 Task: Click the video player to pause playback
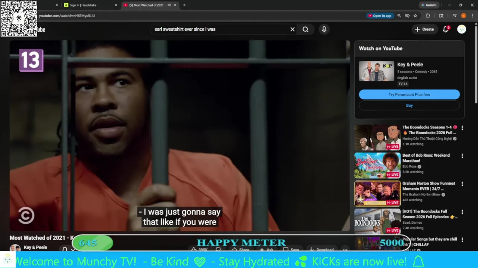[x=180, y=135]
